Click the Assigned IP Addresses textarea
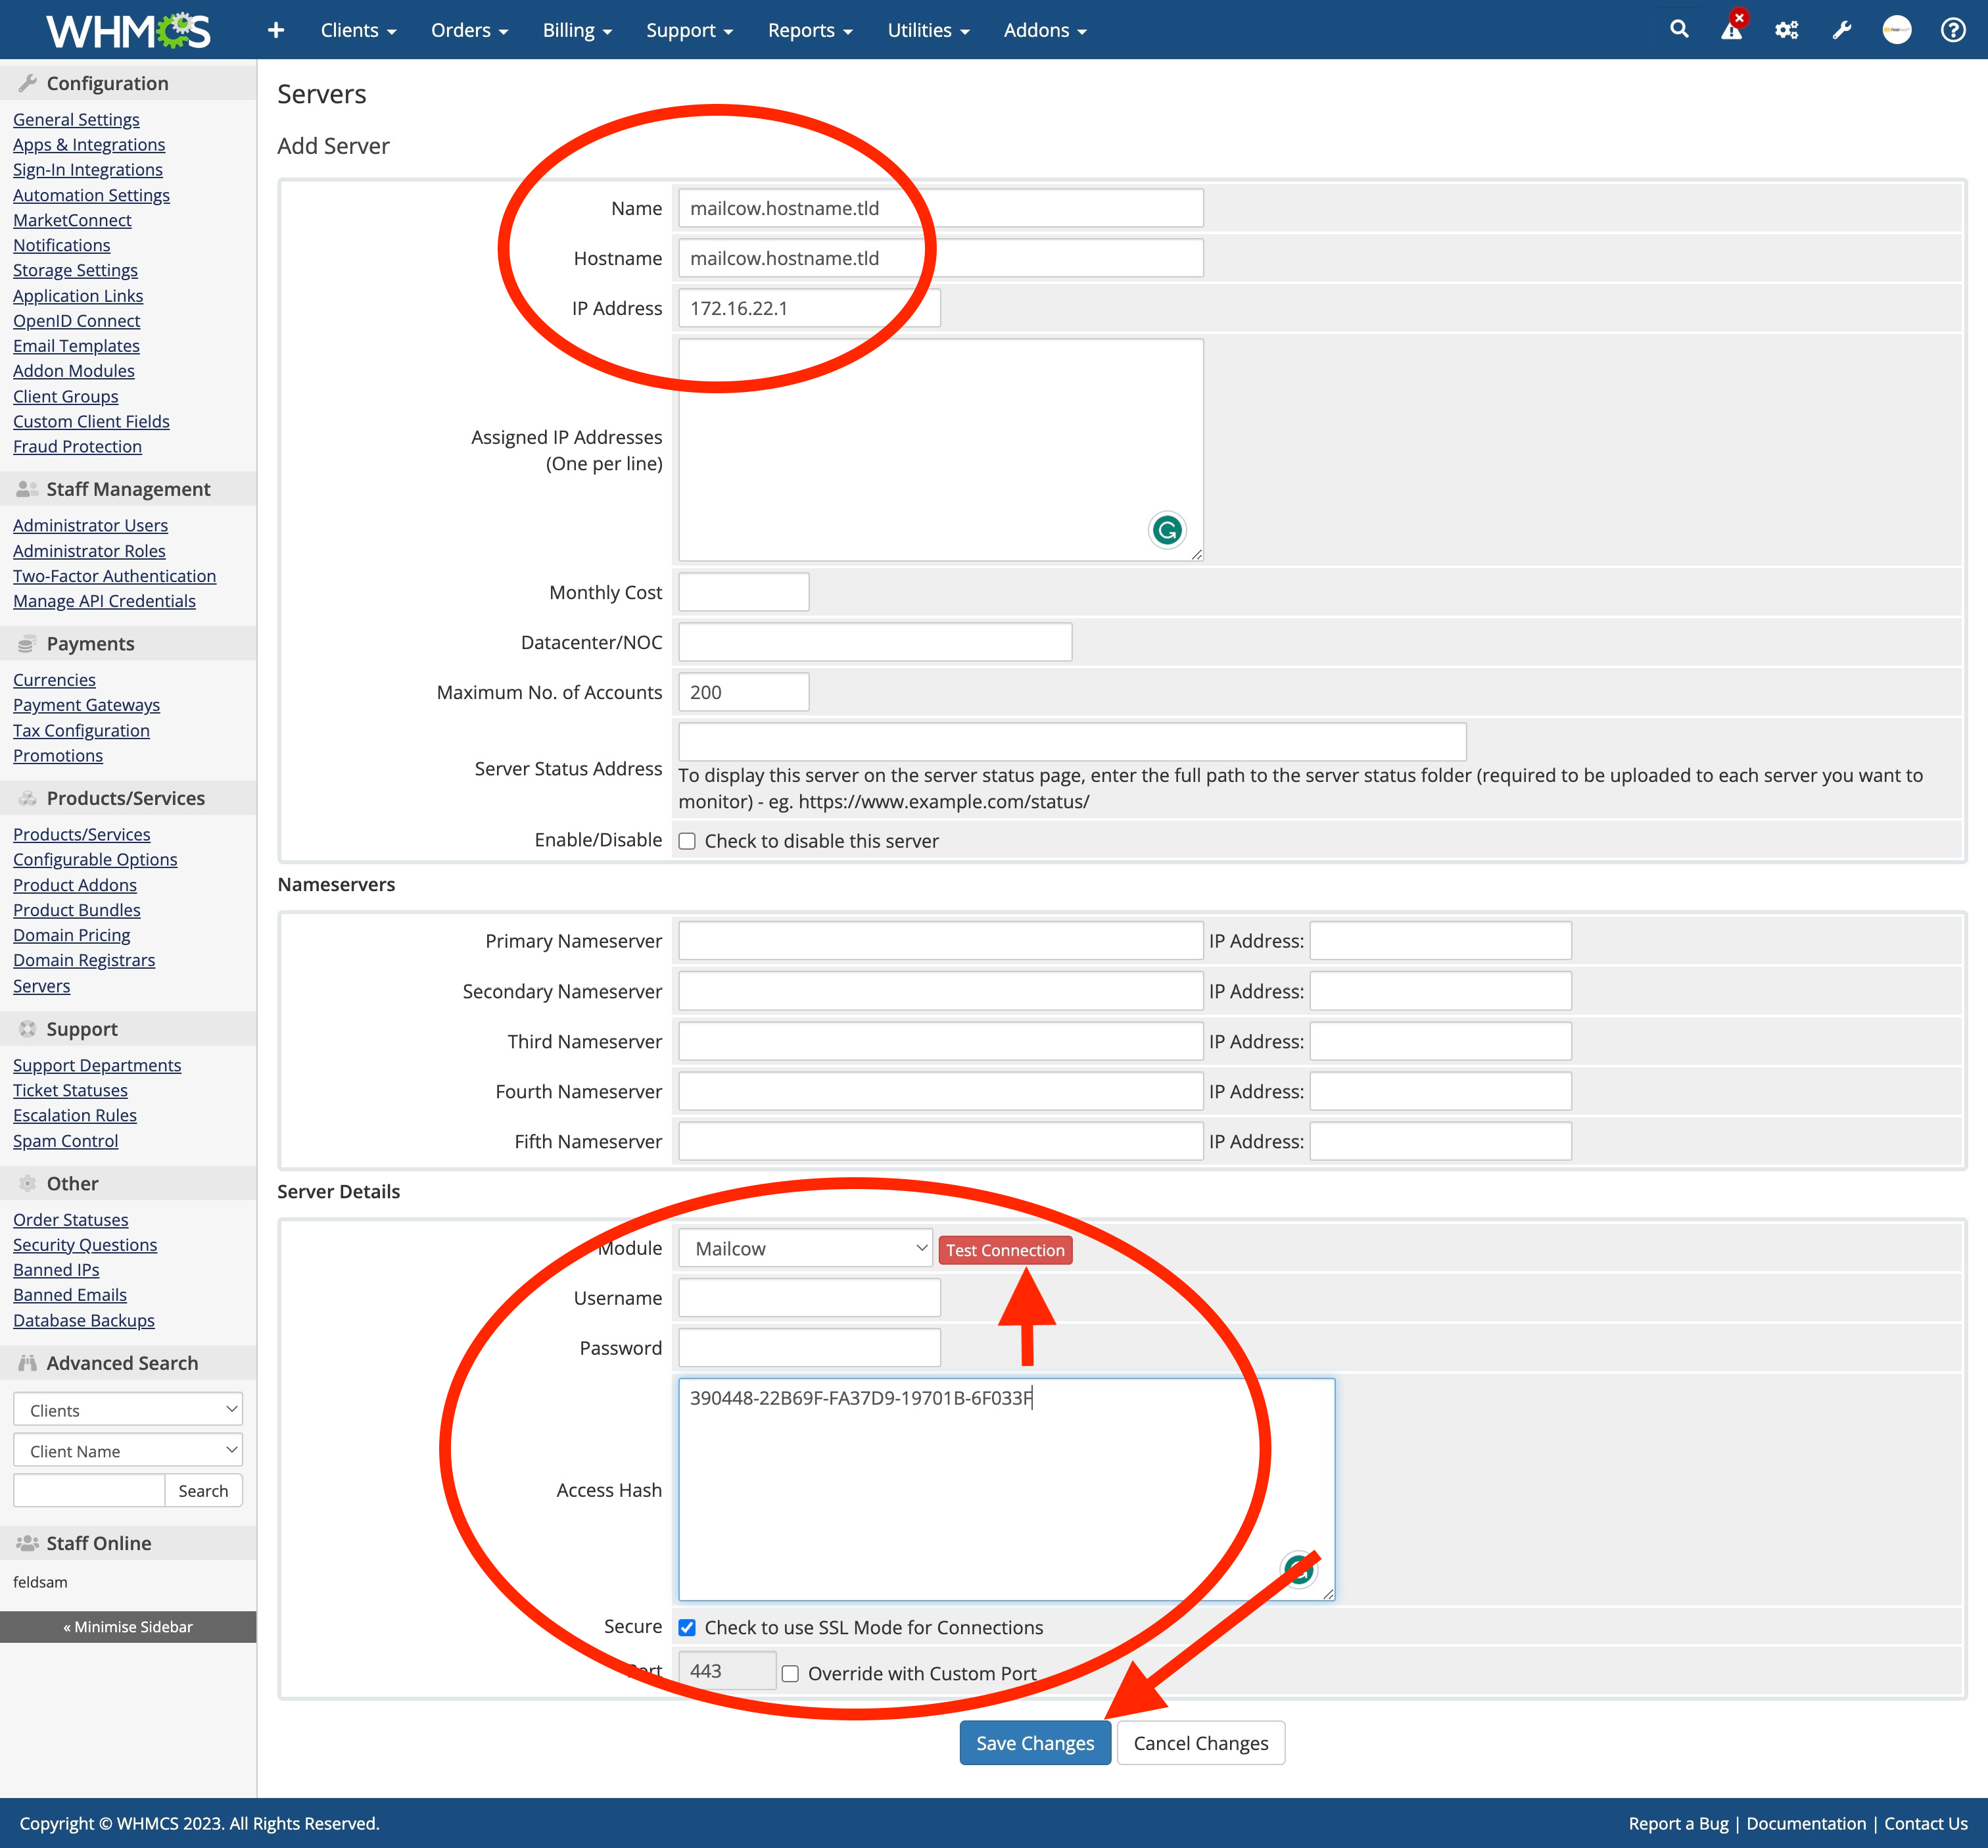 941,450
